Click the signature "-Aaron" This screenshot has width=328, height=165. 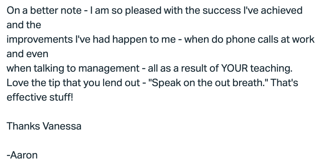[22, 155]
